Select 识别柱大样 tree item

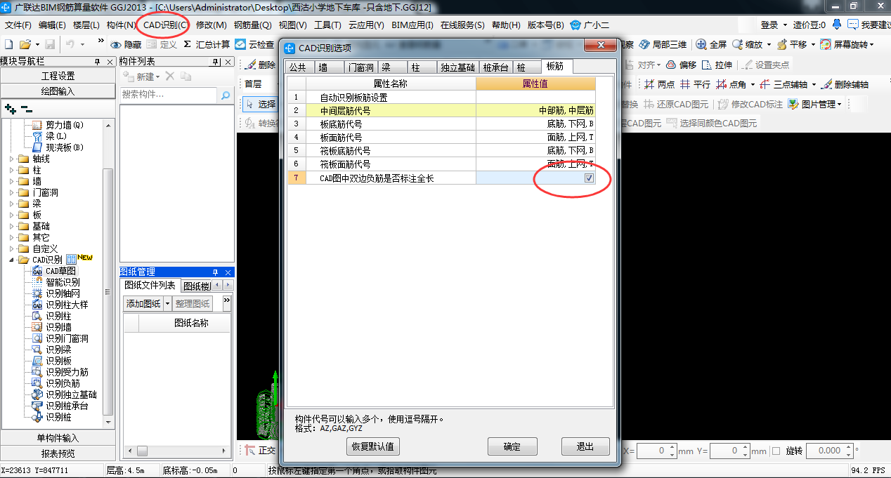pyautogui.click(x=67, y=305)
